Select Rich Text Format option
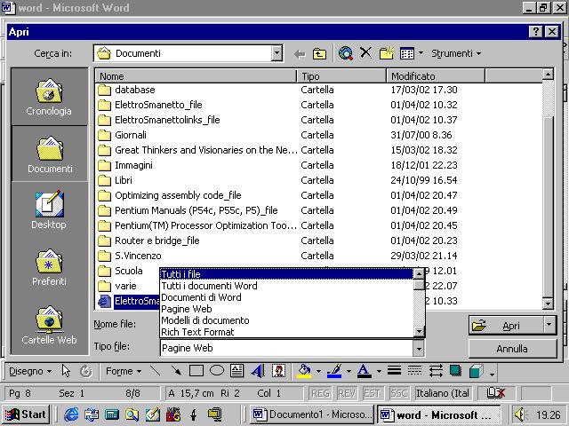This screenshot has height=426, width=569. tap(286, 332)
